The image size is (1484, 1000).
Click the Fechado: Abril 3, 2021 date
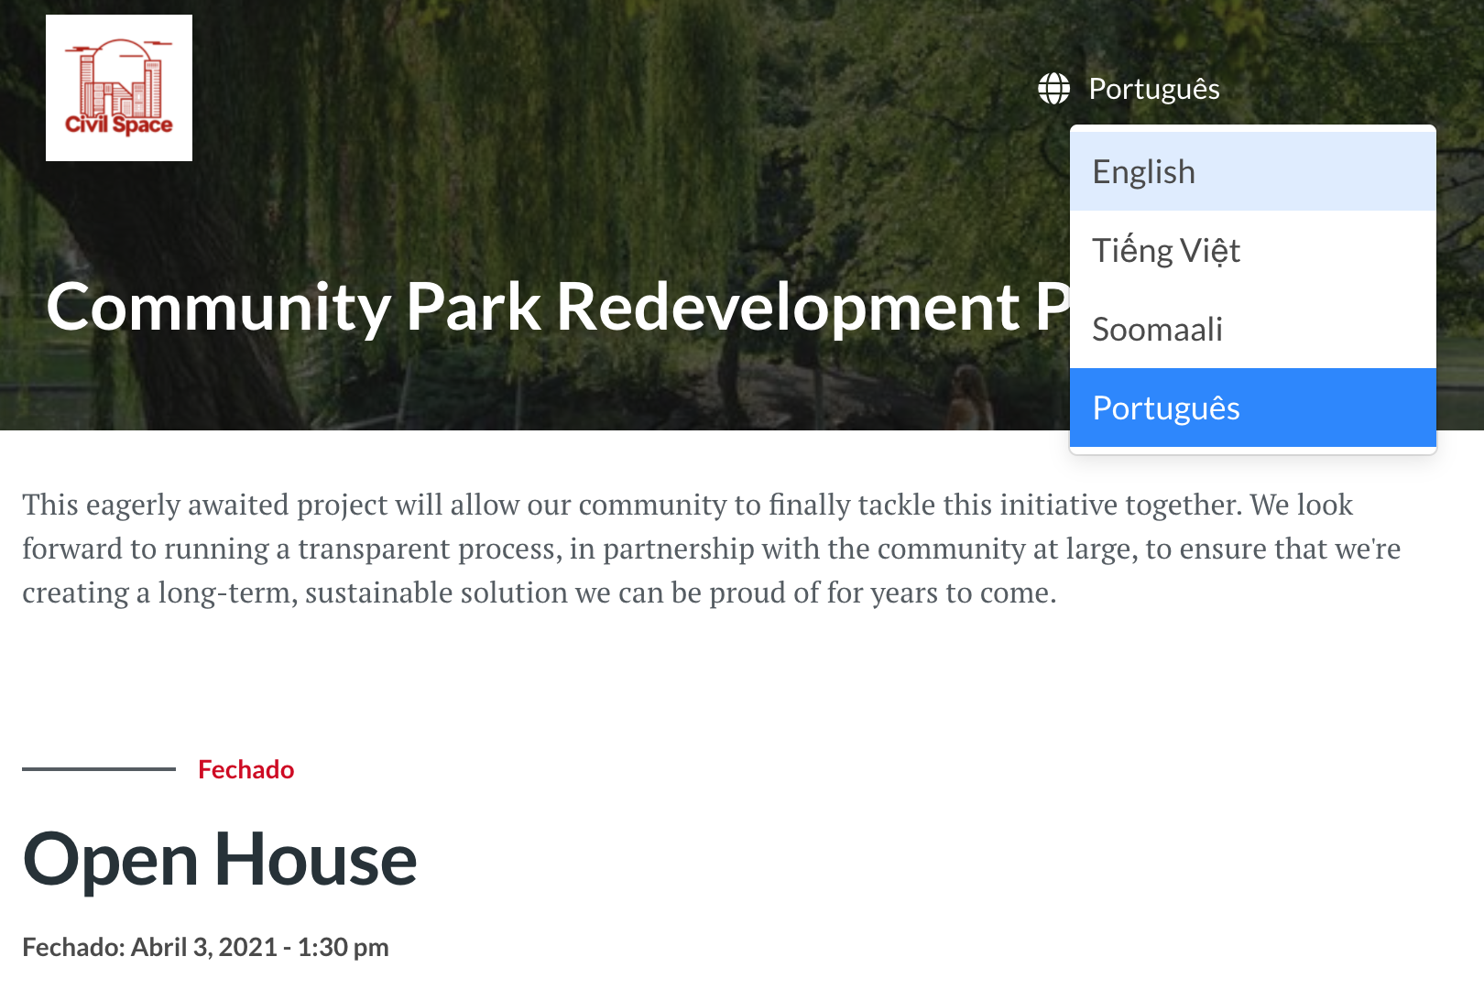pyautogui.click(x=205, y=947)
